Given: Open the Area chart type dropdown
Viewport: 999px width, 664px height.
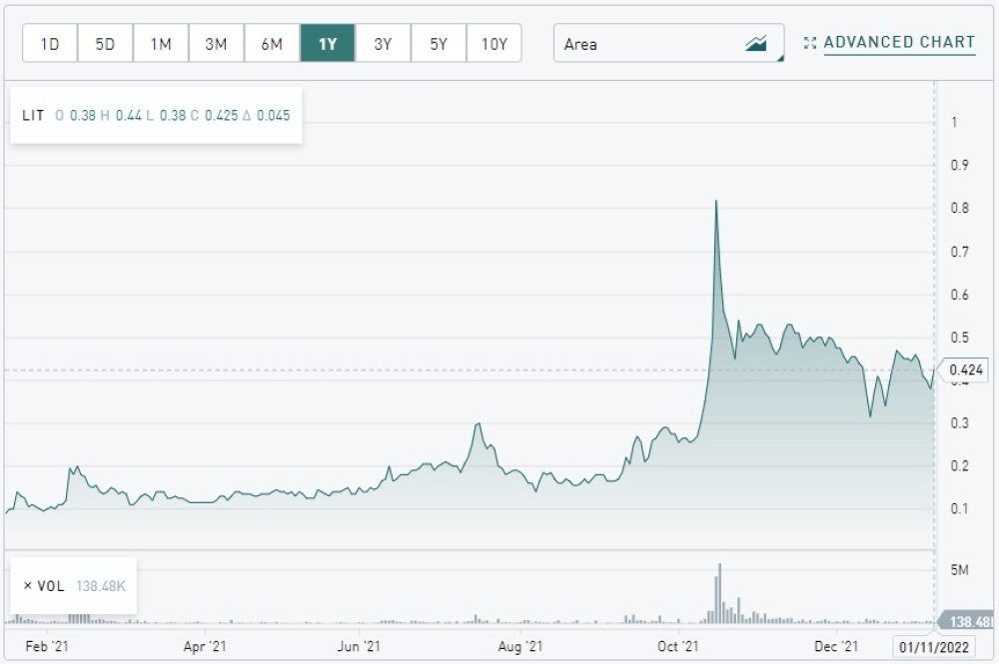Looking at the screenshot, I should tap(669, 43).
